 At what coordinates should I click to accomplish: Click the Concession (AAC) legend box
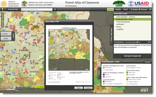pos(127,68)
